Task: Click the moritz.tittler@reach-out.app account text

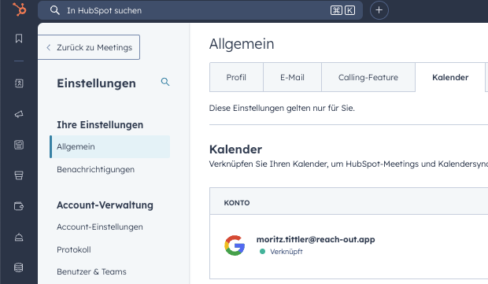Action: (x=316, y=239)
